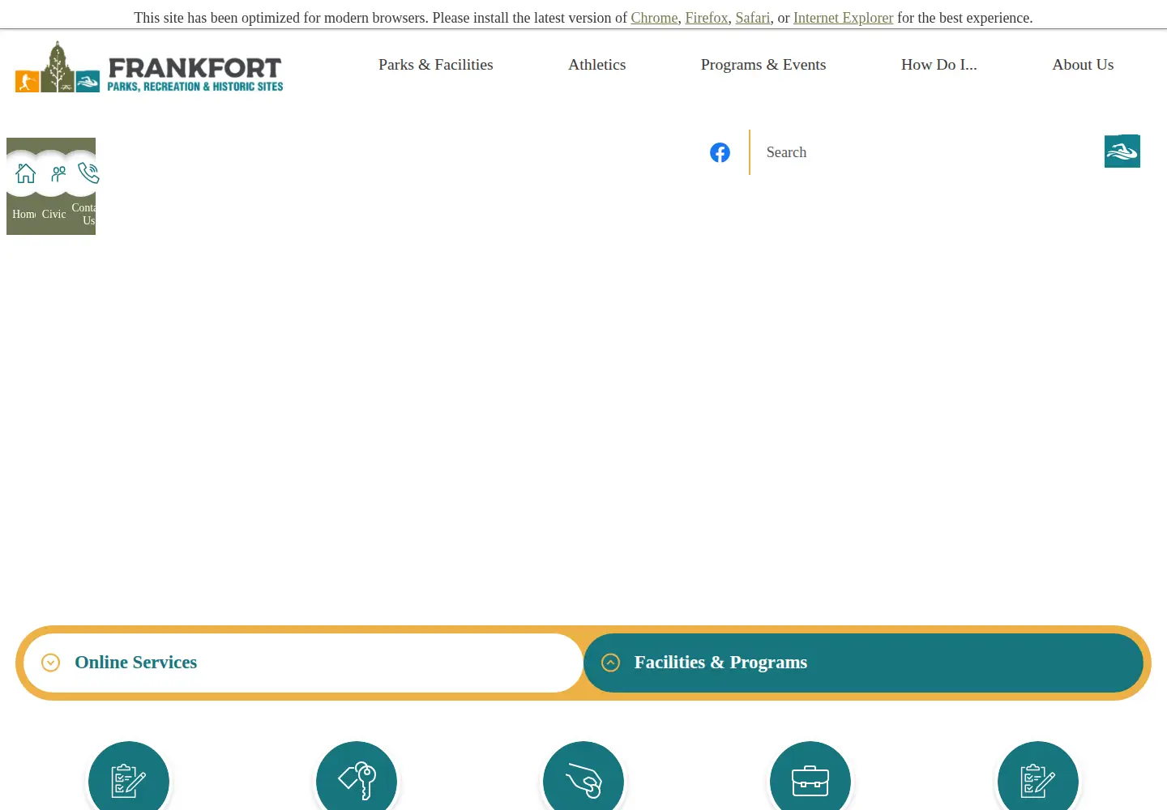This screenshot has width=1167, height=810.
Task: Follow the Internet Explorer link
Action: pos(843,18)
